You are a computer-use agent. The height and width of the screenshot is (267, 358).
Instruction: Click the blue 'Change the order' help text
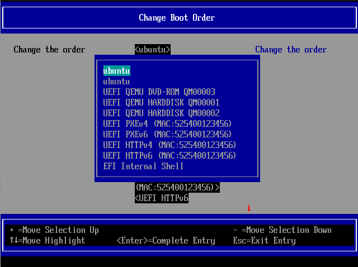point(291,50)
